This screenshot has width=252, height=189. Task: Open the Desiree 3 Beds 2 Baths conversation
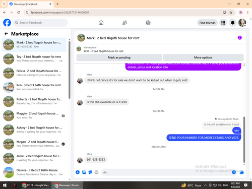[x=34, y=172]
